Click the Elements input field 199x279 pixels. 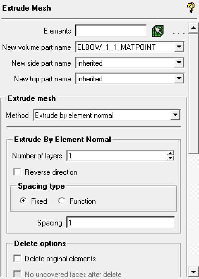tap(111, 31)
